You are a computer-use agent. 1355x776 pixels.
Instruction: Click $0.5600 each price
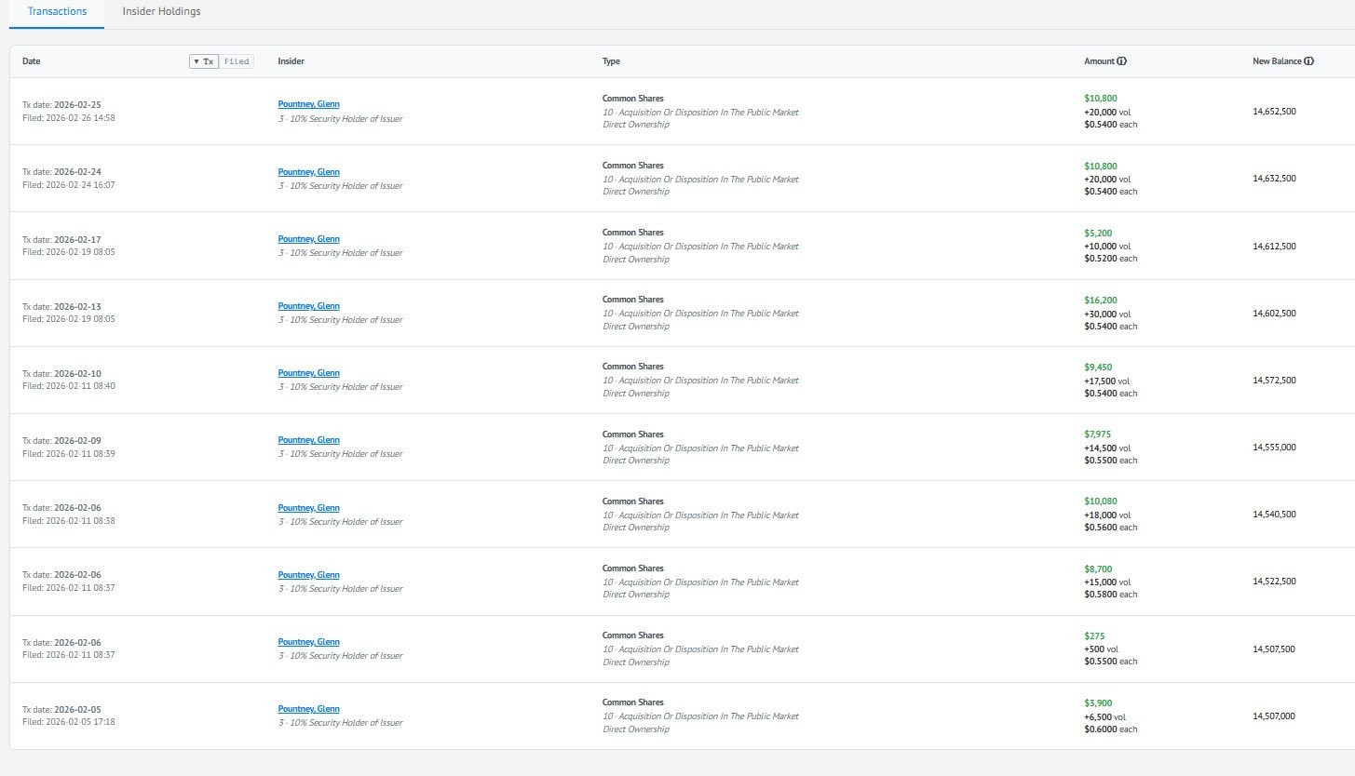point(1110,528)
